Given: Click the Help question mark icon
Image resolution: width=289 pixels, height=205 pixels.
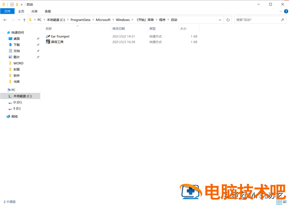Looking at the screenshot, I should pyautogui.click(x=285, y=11).
